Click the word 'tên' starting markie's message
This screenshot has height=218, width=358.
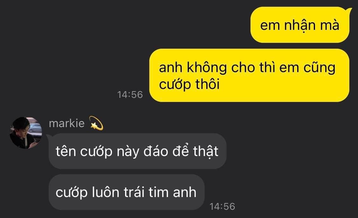click(66, 151)
